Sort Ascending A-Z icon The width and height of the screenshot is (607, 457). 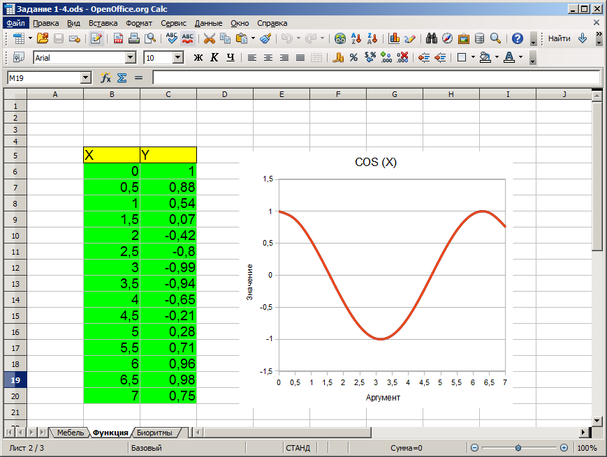(356, 38)
